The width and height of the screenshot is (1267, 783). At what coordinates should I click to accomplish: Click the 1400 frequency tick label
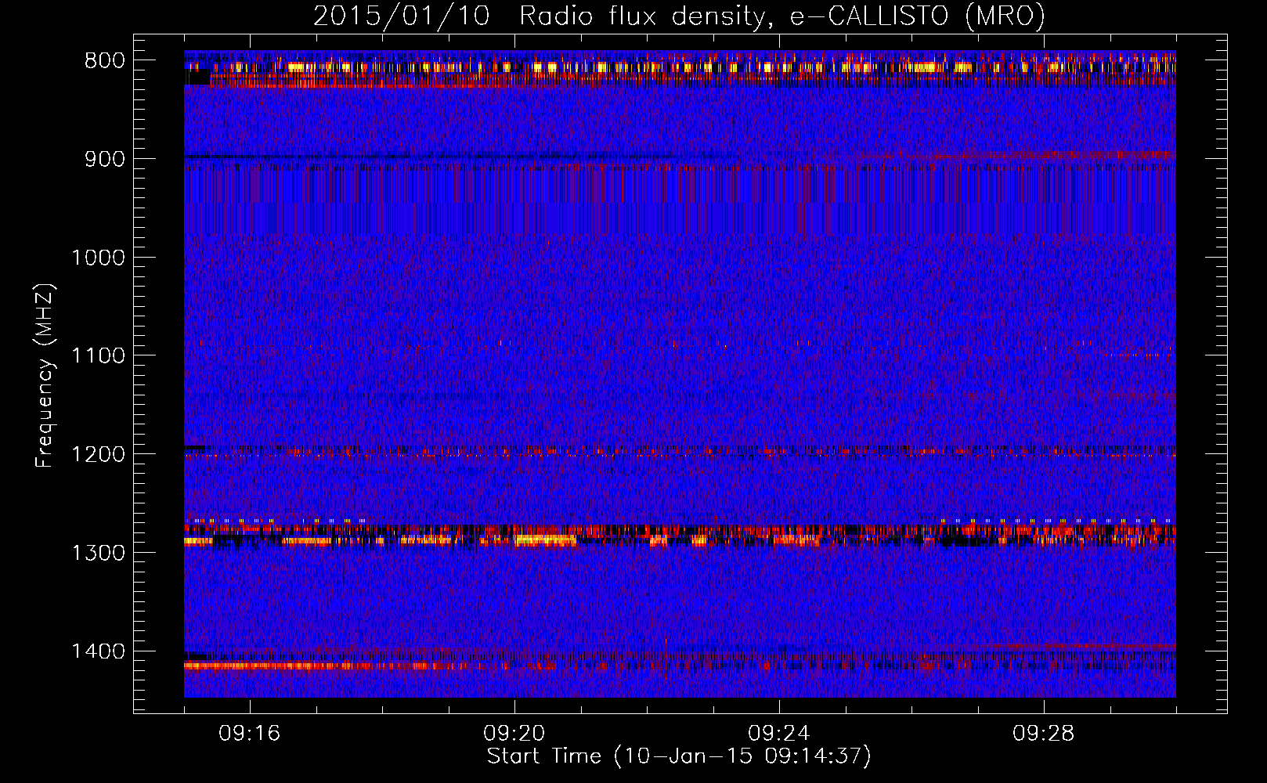coord(98,651)
